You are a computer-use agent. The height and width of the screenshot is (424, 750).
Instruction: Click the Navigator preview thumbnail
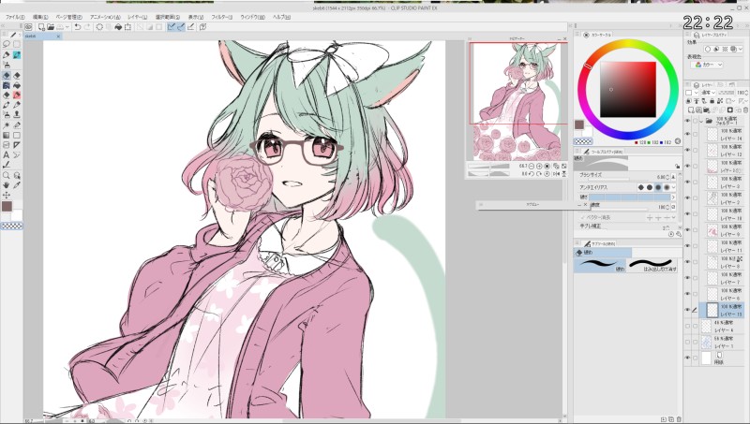coord(517,102)
